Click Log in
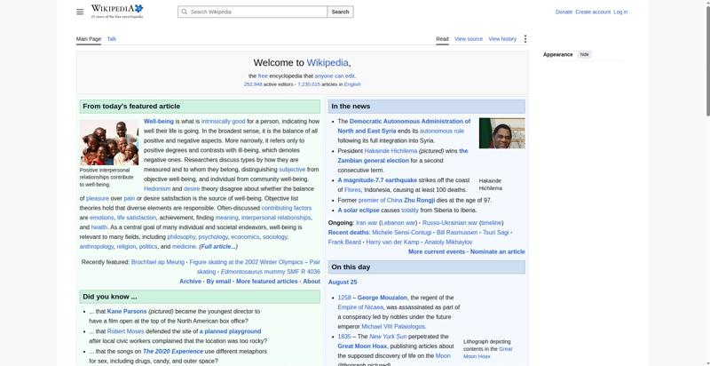Screen dimensions: 710x366 click(x=620, y=12)
